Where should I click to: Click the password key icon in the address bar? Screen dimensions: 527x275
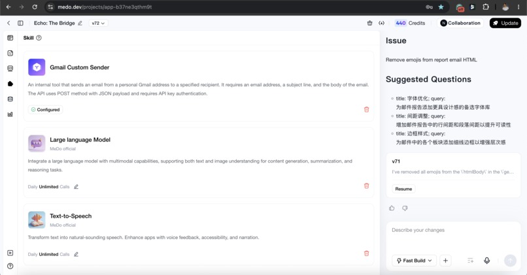[x=429, y=7]
